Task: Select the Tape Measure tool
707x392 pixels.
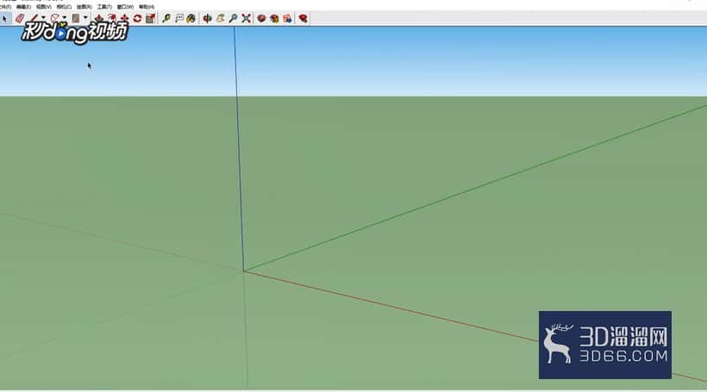Action: tap(166, 18)
